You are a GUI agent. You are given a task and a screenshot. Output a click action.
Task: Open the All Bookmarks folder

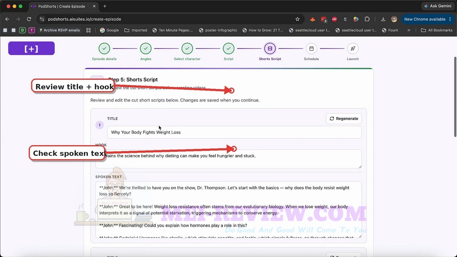pyautogui.click(x=436, y=30)
